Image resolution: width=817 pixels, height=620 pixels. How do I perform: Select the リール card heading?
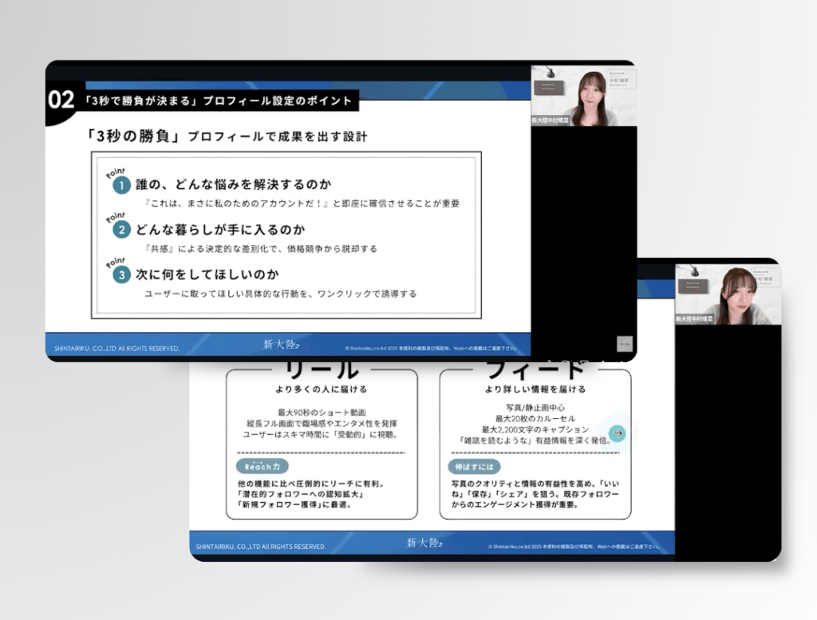pos(318,371)
